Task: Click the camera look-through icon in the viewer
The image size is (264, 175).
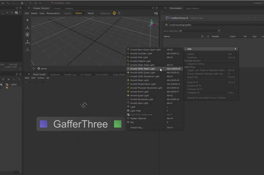Action: tap(156, 13)
